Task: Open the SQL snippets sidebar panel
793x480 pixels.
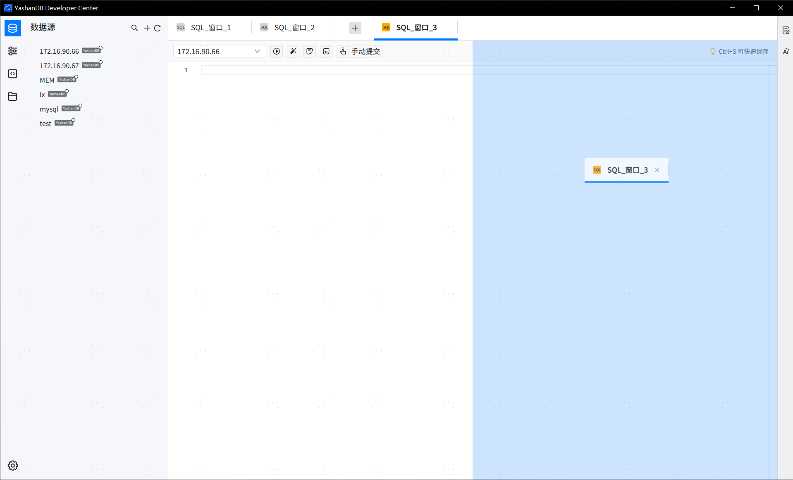Action: (12, 74)
